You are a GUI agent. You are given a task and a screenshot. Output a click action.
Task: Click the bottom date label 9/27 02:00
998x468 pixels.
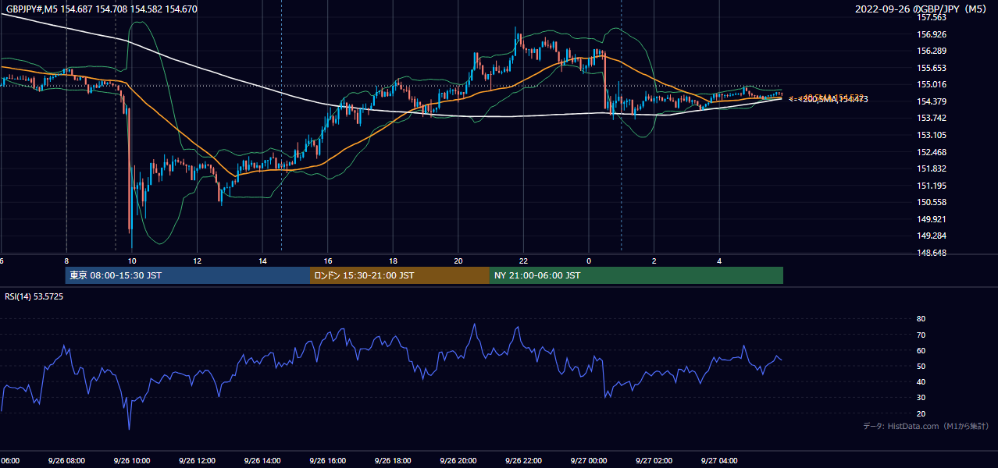[x=654, y=461]
